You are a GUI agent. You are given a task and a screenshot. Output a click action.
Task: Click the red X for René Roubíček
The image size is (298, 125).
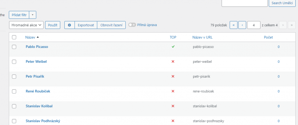tap(173, 91)
